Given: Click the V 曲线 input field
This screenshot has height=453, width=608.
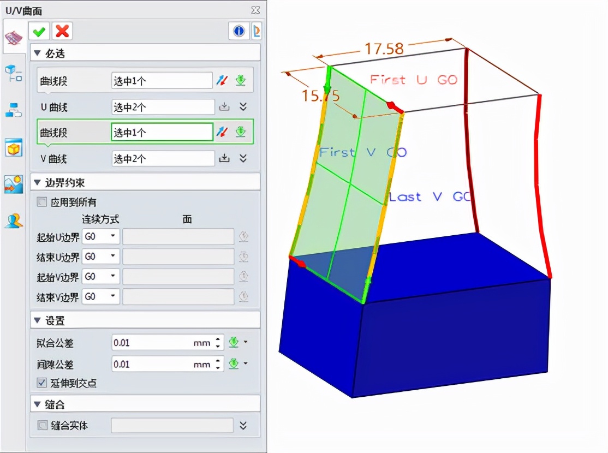Looking at the screenshot, I should (x=163, y=158).
